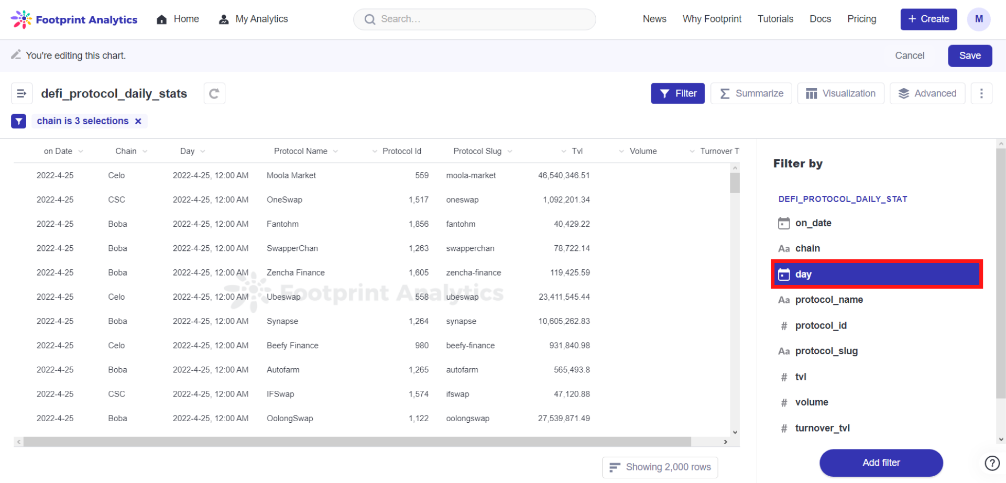The width and height of the screenshot is (1006, 483).
Task: Click the Add filter button
Action: pos(881,463)
